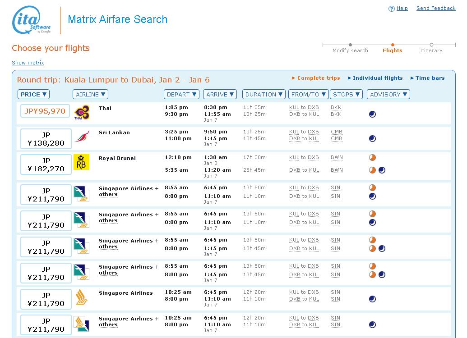Click the "Matrix Airfare Search" title

coord(118,19)
